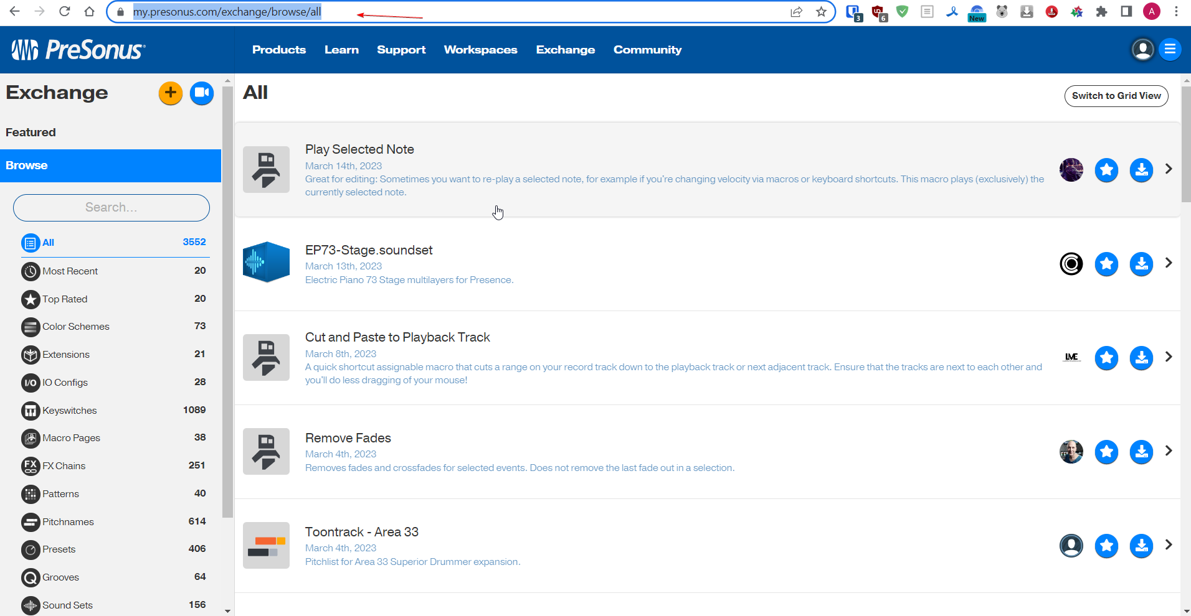Click the blue video camera icon
1191x616 pixels.
pos(202,93)
